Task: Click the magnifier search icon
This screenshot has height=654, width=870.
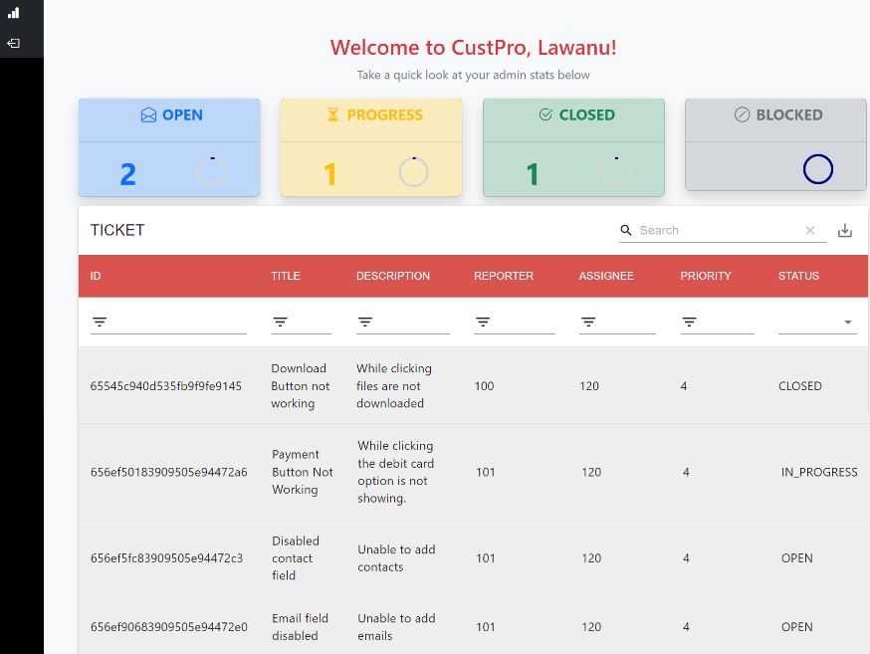Action: tap(625, 230)
